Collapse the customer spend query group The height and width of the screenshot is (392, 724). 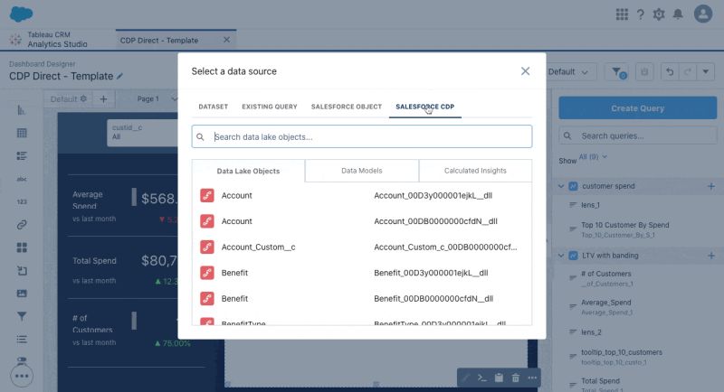561,186
